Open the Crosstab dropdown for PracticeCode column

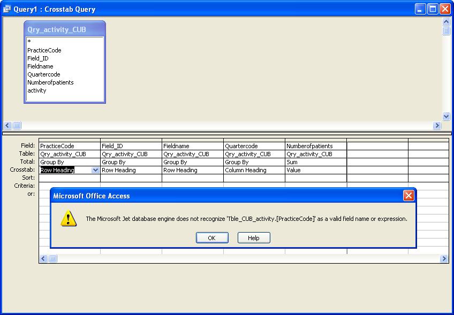95,170
